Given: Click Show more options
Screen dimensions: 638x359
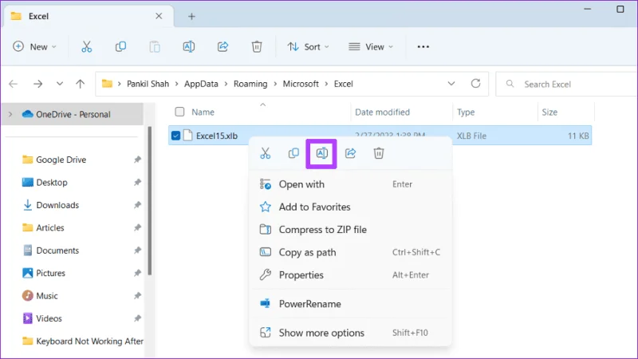Looking at the screenshot, I should pos(350,333).
